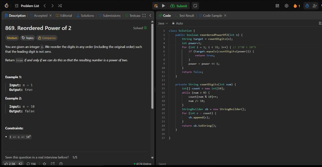The image size is (322, 167).
Task: Click the 'Example 2:' heading
Action: point(13,98)
